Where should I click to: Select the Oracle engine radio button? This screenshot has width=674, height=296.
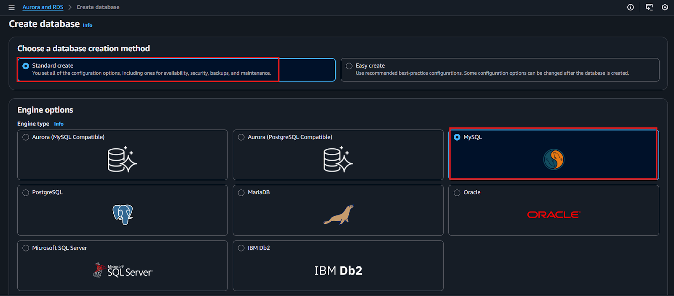click(x=457, y=193)
